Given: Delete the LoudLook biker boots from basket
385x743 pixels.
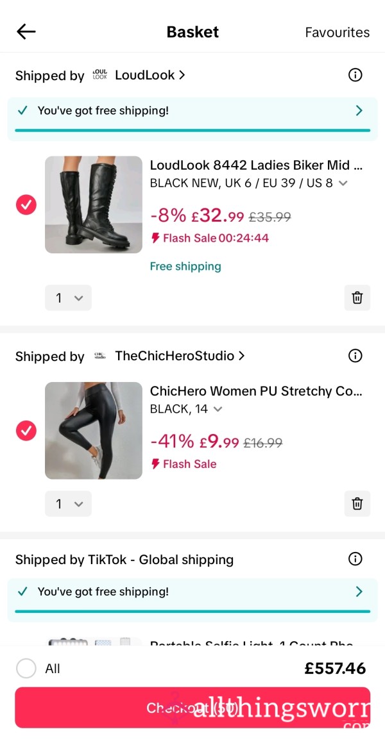Looking at the screenshot, I should [357, 297].
